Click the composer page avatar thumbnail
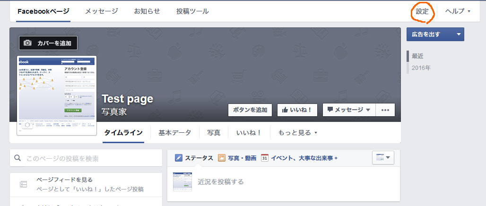Viewport: 486px width, 206px height. (182, 181)
